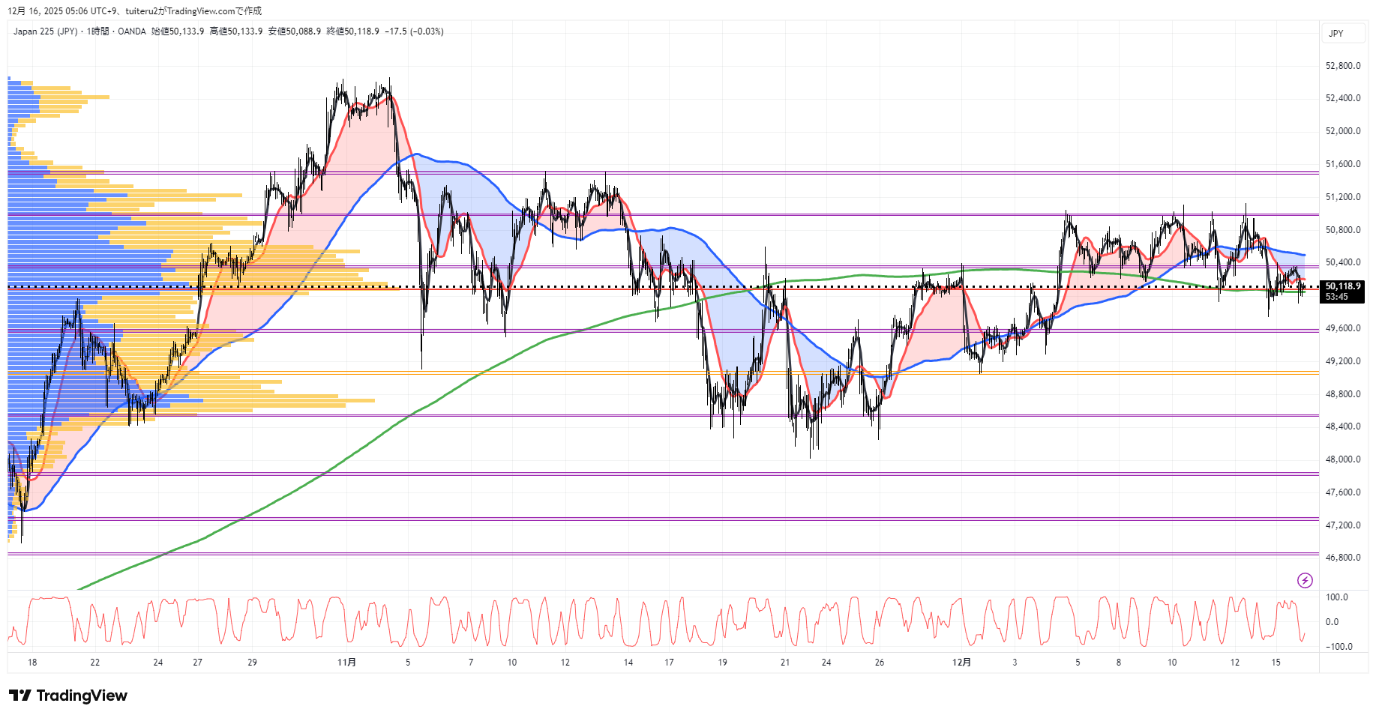
Task: Click the 11月 date label on time axis
Action: (x=346, y=663)
